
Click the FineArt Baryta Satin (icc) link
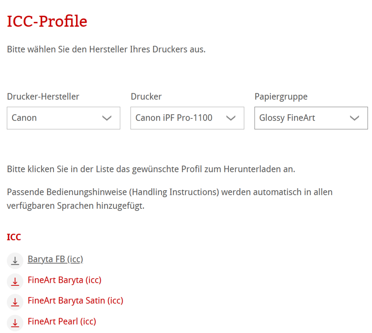pos(75,301)
